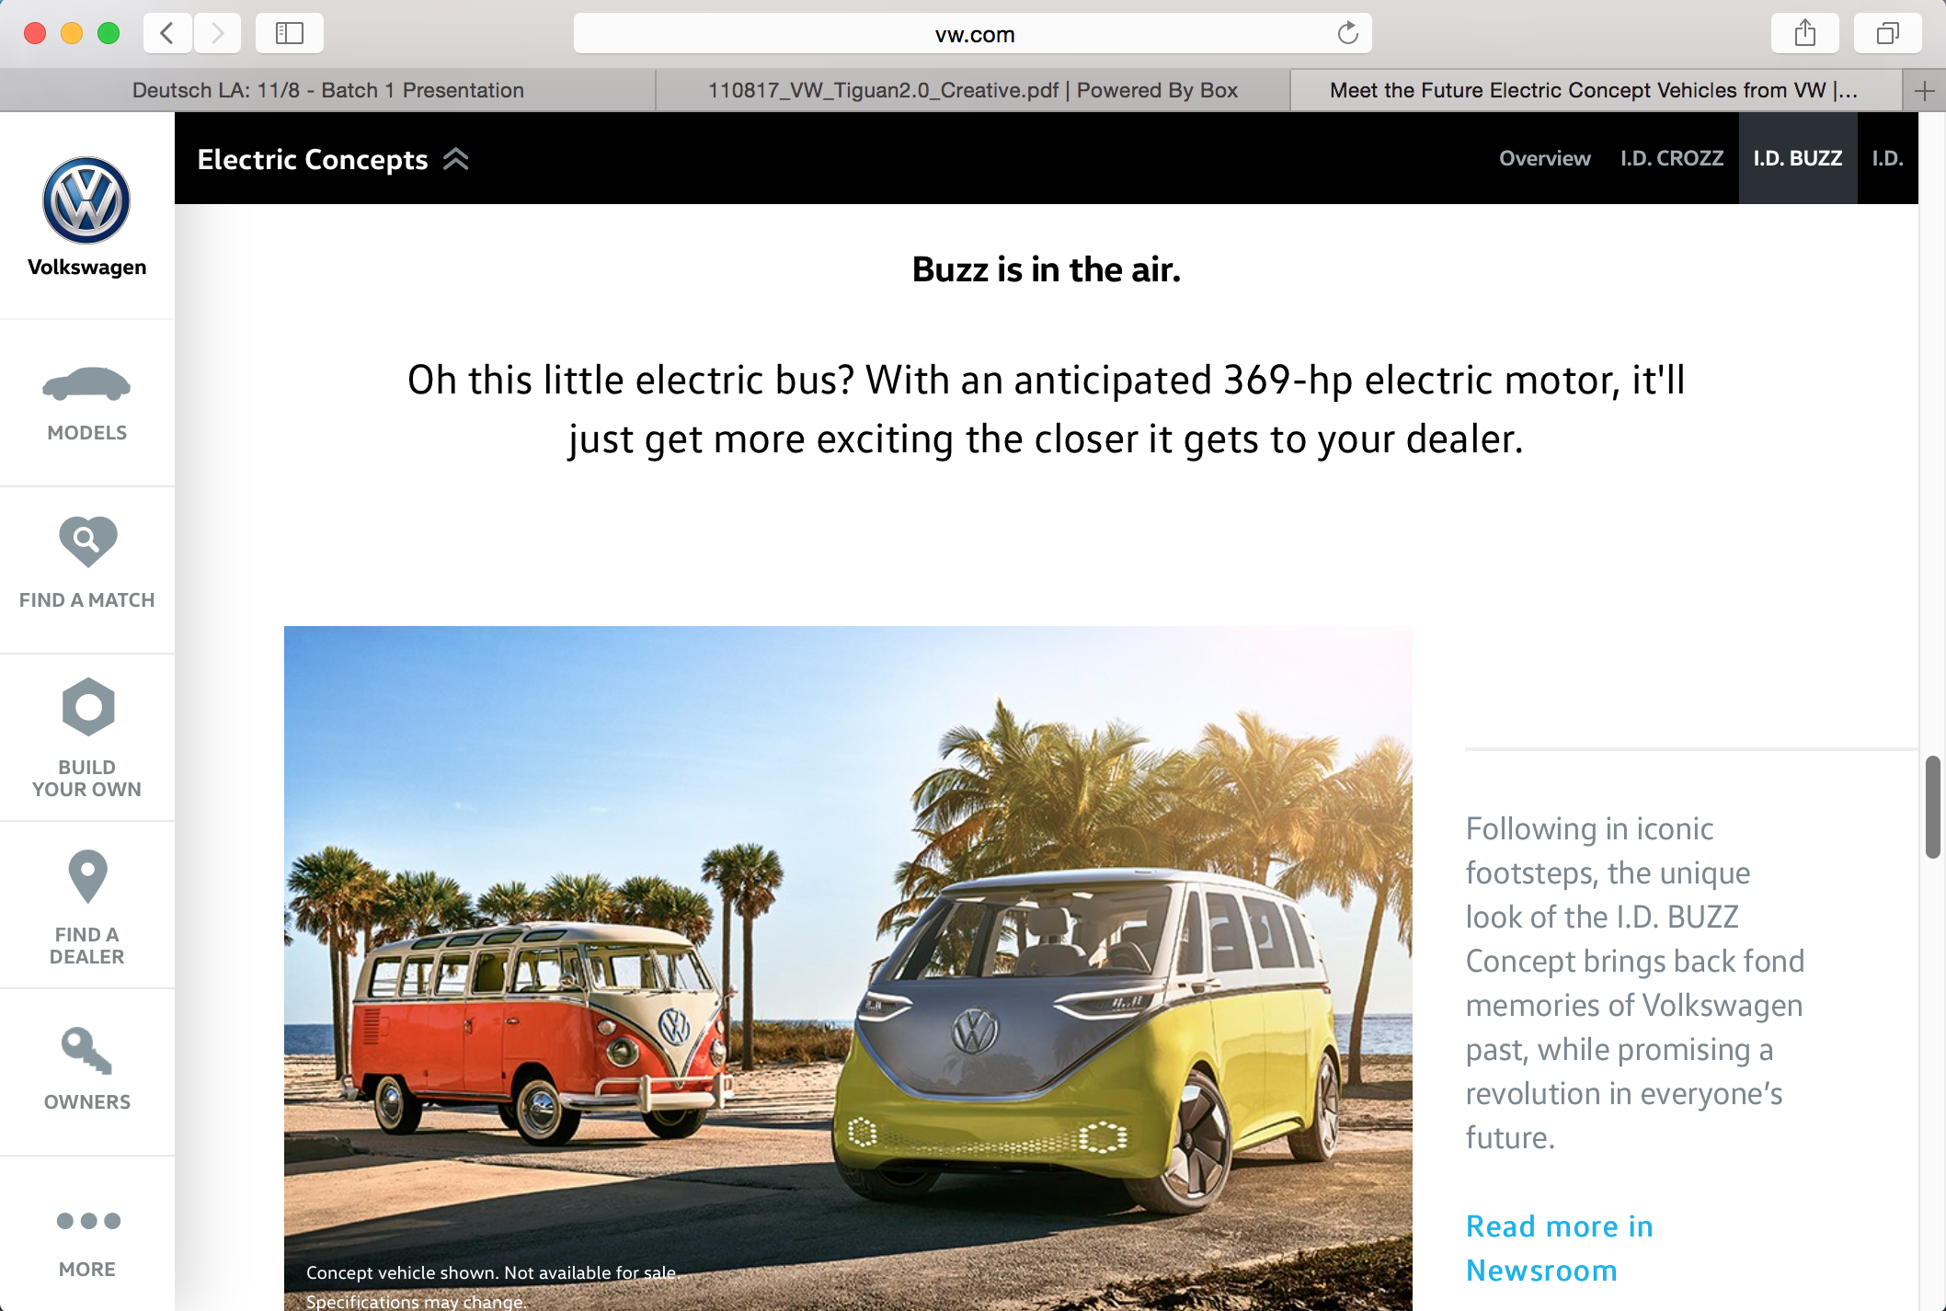This screenshot has height=1311, width=1946.
Task: Open the More three-dots menu
Action: click(x=87, y=1221)
